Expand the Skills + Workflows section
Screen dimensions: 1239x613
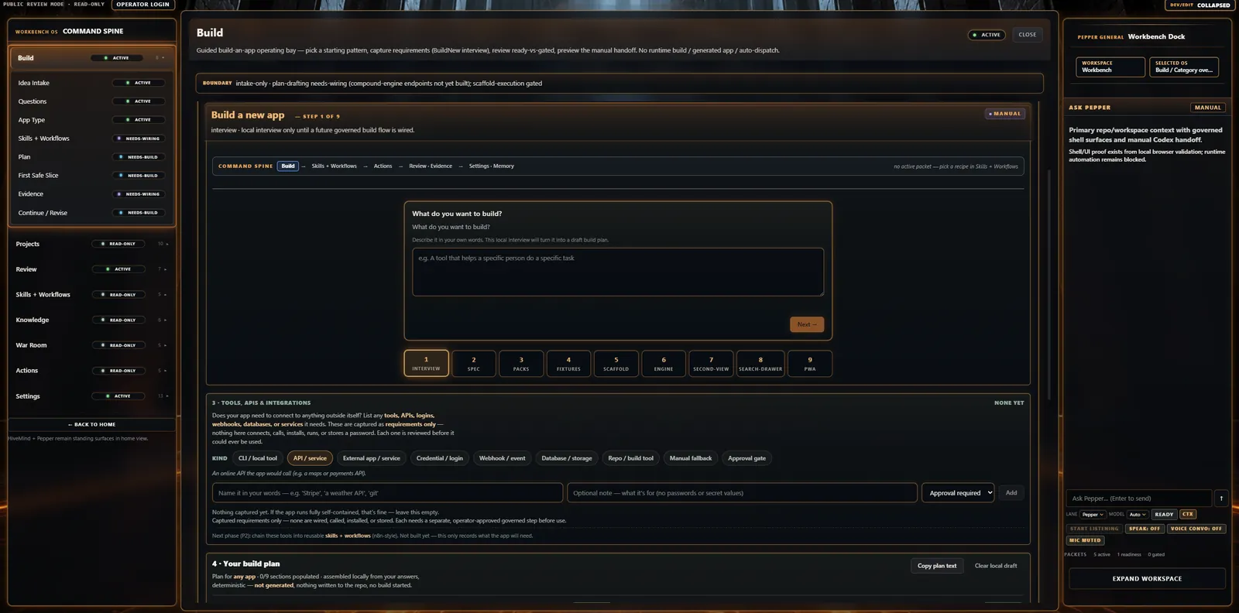tap(163, 295)
